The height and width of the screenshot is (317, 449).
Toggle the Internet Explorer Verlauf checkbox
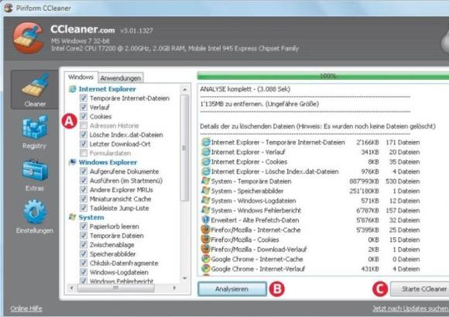coord(84,107)
